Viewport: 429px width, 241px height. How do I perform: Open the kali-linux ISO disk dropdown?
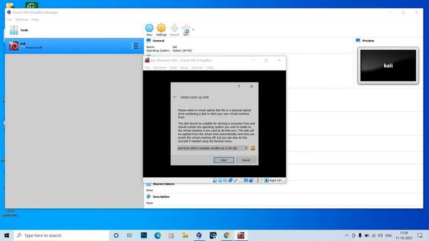(212, 148)
